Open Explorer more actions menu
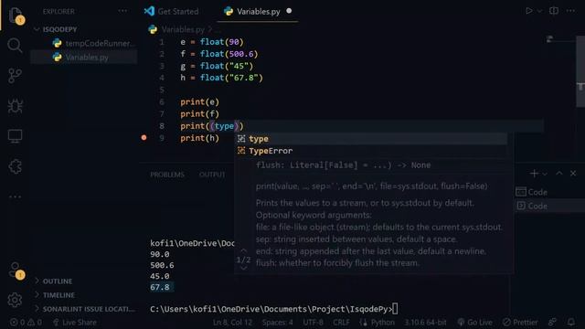The height and width of the screenshot is (329, 585). (122, 11)
